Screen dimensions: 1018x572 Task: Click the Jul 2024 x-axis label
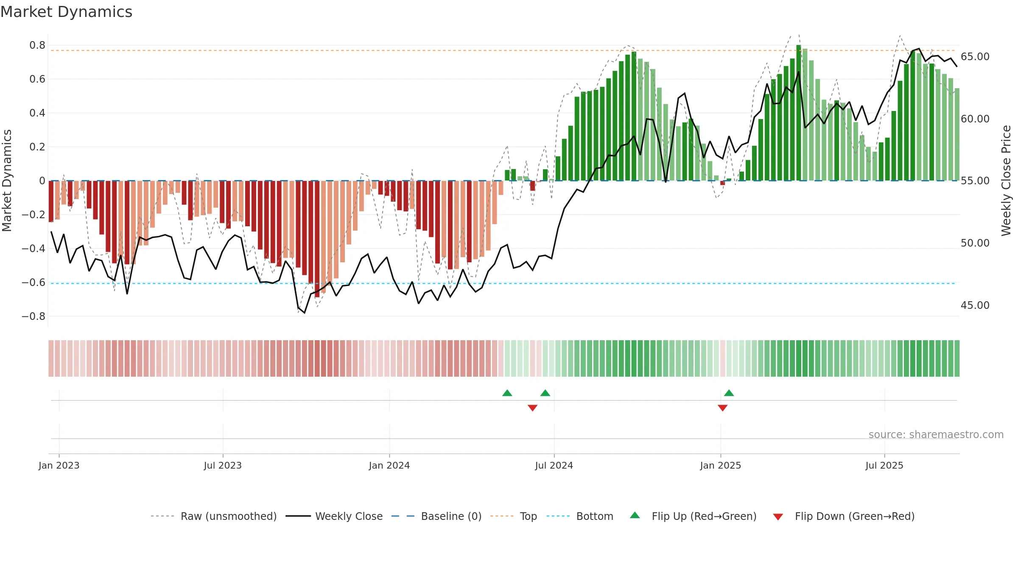pos(554,465)
